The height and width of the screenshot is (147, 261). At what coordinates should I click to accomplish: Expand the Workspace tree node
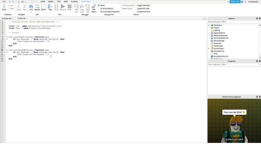[209, 25]
